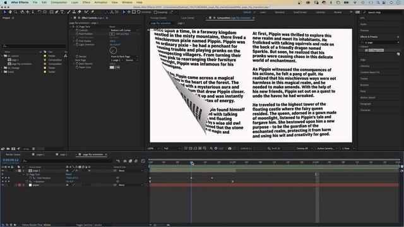Hide paper layer eye in timeline
This screenshot has width=404, height=227.
tap(3, 185)
